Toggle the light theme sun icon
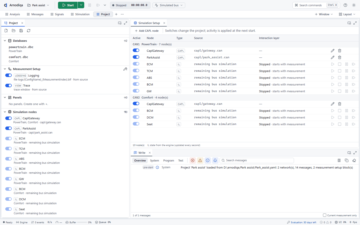The width and height of the screenshot is (360, 225). tap(354, 5)
